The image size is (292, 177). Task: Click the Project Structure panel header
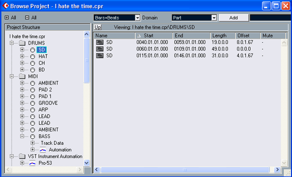point(48,27)
